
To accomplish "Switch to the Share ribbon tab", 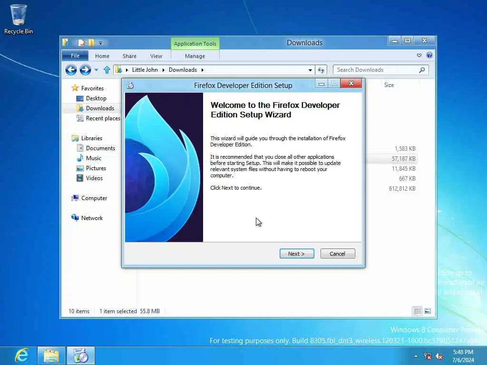I will click(129, 56).
